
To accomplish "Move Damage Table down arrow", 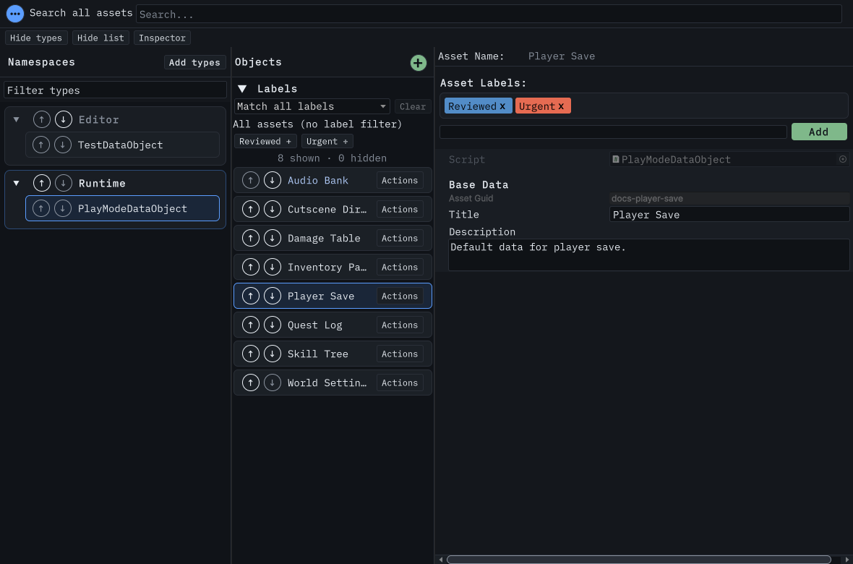I will click(x=273, y=238).
